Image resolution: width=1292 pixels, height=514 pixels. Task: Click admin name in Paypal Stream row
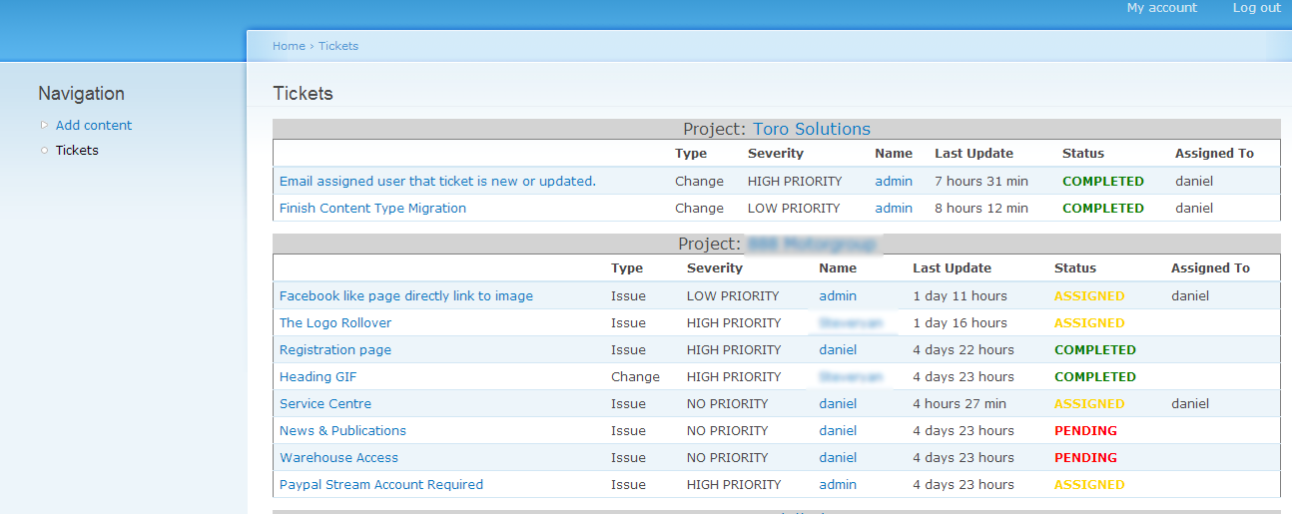click(837, 484)
